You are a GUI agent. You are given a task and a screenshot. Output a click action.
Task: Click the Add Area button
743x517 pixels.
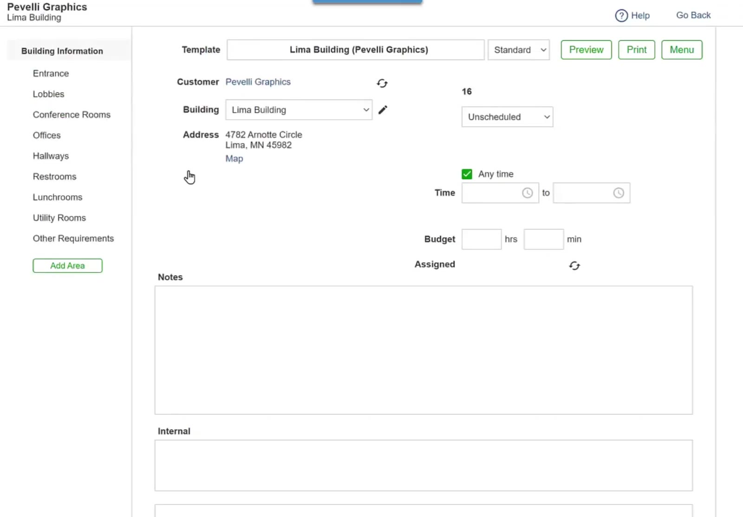67,265
